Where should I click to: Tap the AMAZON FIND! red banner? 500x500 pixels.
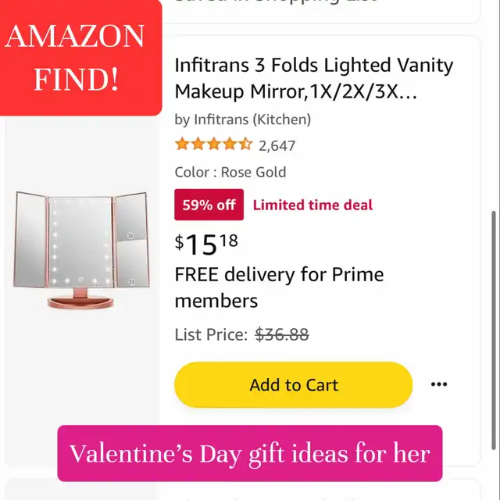click(80, 57)
